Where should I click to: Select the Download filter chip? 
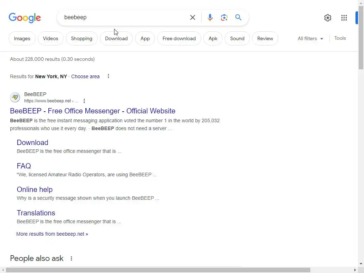pos(116,38)
